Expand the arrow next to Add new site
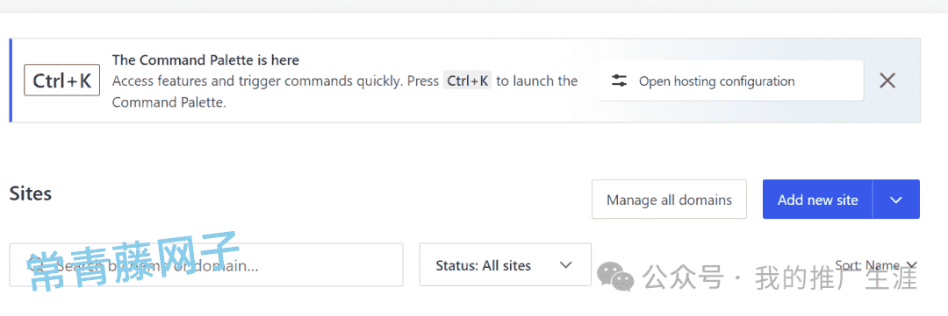 pyautogui.click(x=896, y=200)
